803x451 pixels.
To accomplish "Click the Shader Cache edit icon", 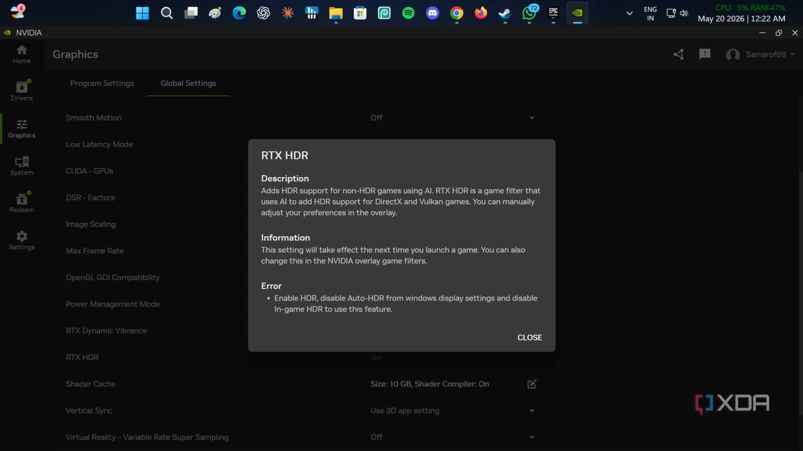I will [532, 384].
